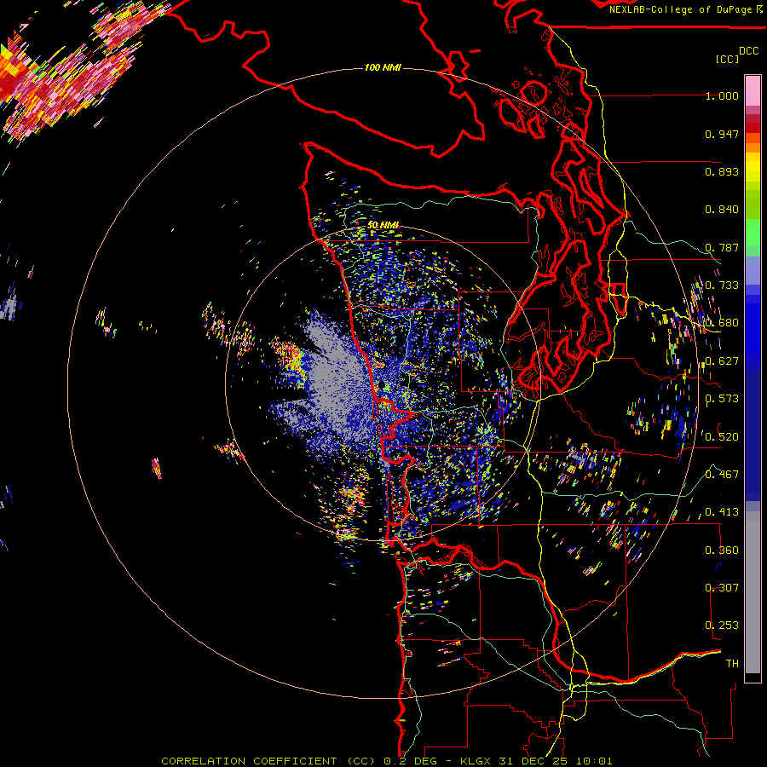Click the 0.733 color scale value

point(722,285)
